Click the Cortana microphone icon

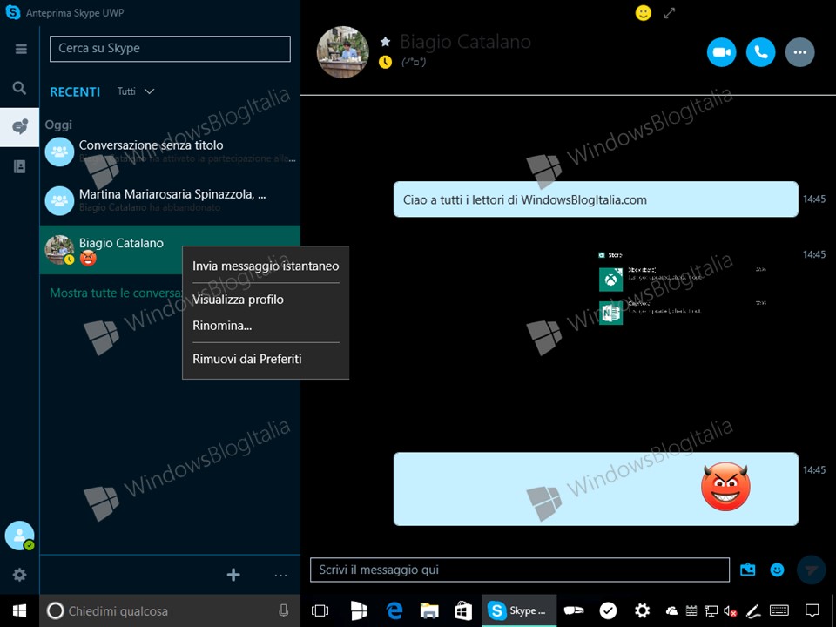point(284,611)
